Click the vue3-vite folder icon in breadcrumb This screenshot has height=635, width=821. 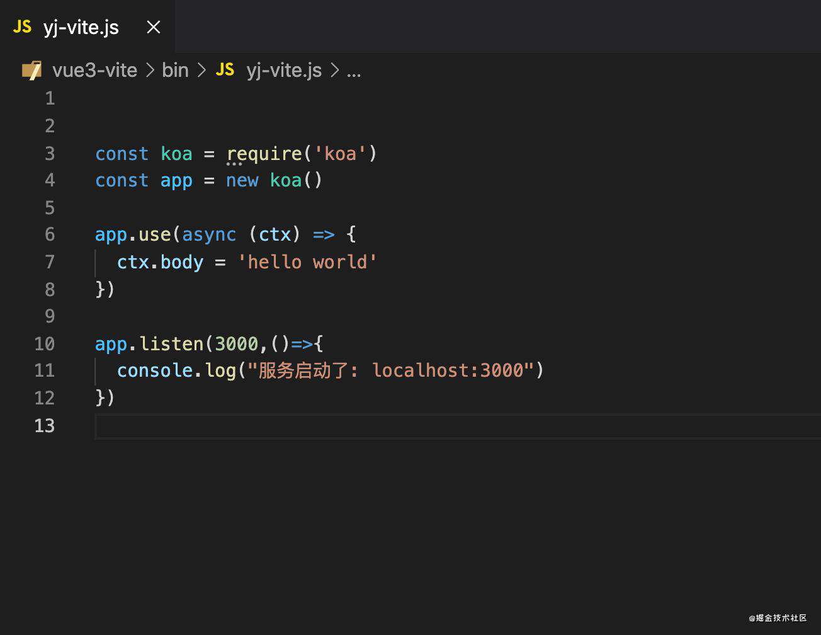[x=31, y=70]
